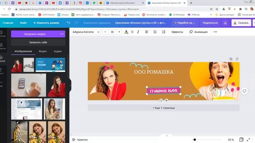
Task: Switch to Обложка группы ВКонтакте tab
Action: pos(125,3)
